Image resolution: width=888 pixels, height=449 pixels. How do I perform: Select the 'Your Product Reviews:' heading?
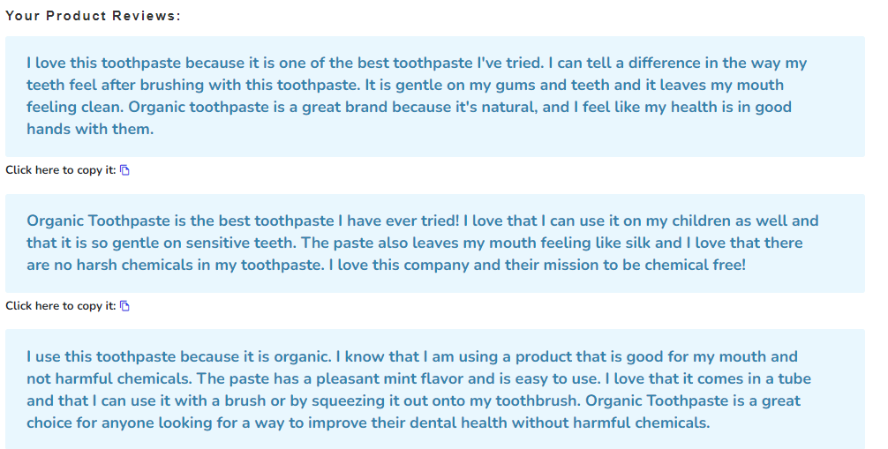tap(93, 16)
